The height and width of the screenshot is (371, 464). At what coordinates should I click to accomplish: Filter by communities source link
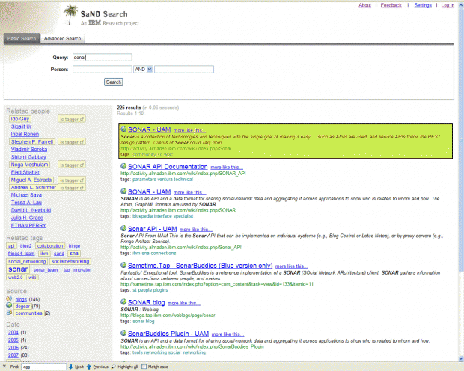29,313
